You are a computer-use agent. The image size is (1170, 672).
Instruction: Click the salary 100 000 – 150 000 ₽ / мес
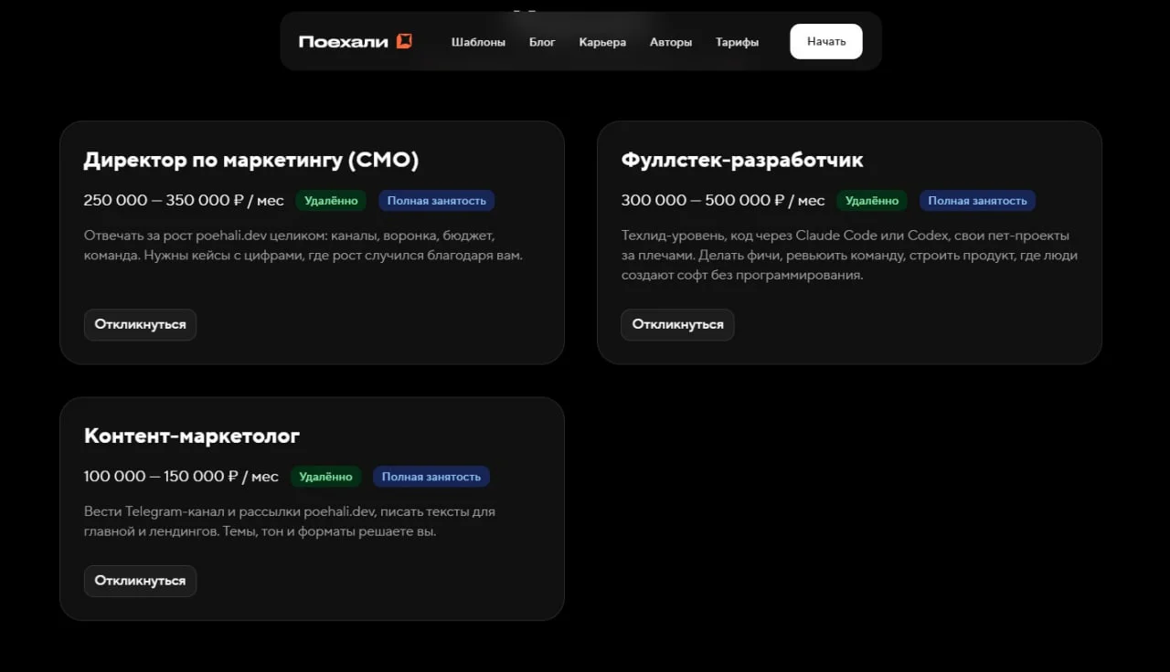181,477
